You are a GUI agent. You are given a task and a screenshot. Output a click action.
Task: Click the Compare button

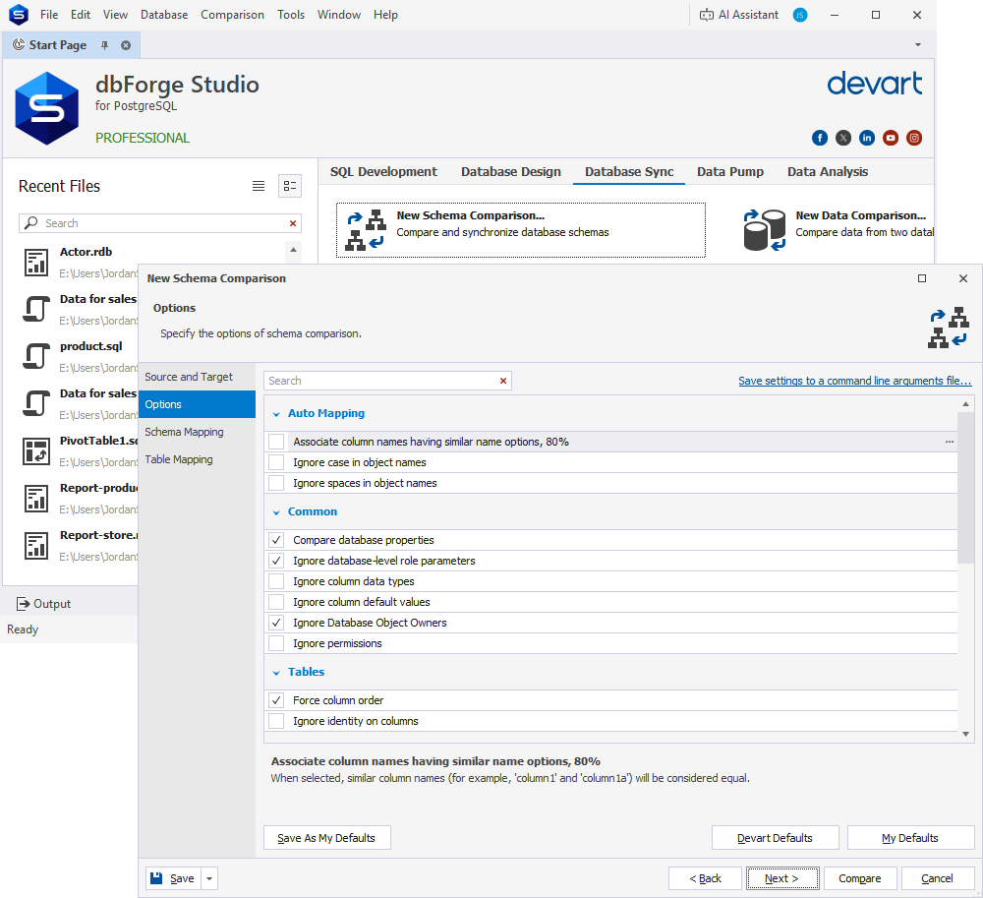pos(860,878)
